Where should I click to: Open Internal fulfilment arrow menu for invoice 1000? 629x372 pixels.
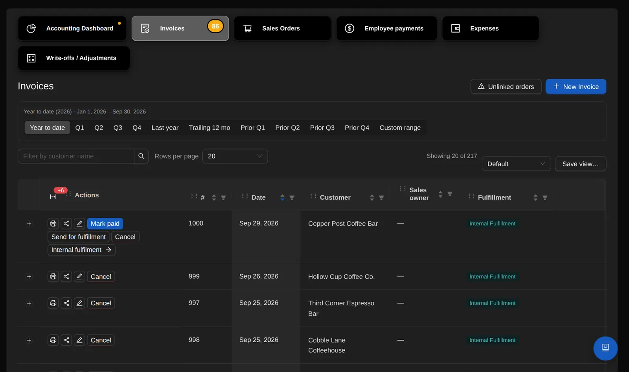click(81, 250)
